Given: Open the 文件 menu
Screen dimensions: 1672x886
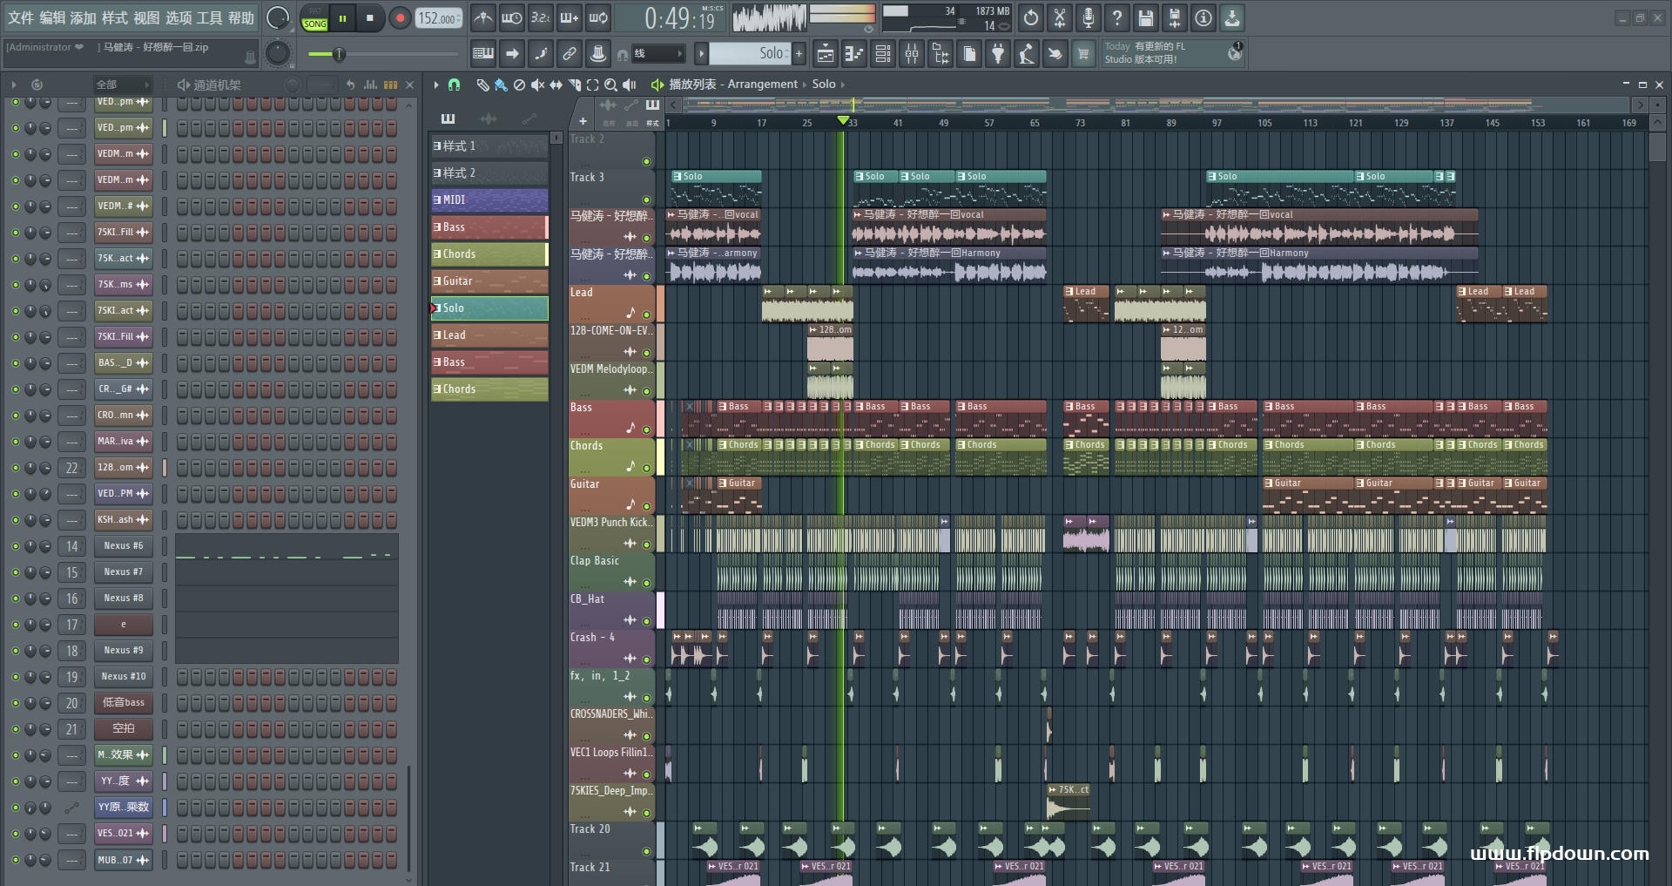Looking at the screenshot, I should pos(21,17).
